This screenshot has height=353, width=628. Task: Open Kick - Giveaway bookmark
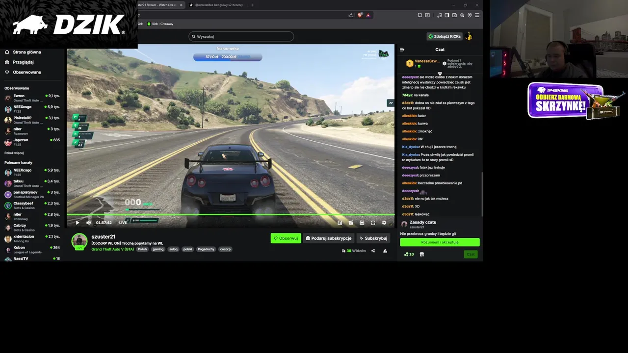coord(160,24)
